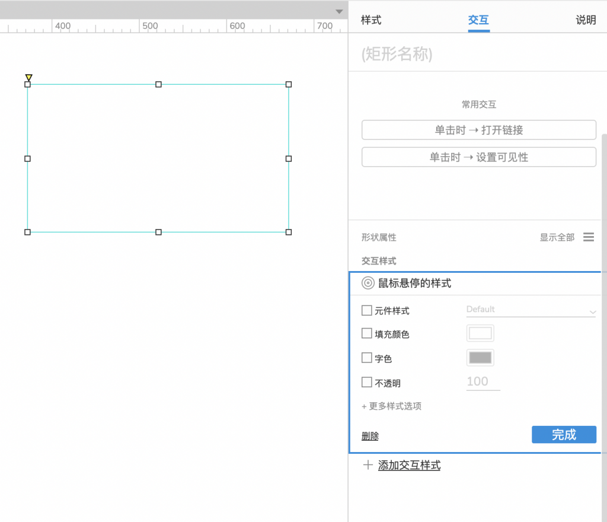This screenshot has height=522, width=607.
Task: Click the top-right resize handle of the rectangle
Action: (x=289, y=84)
